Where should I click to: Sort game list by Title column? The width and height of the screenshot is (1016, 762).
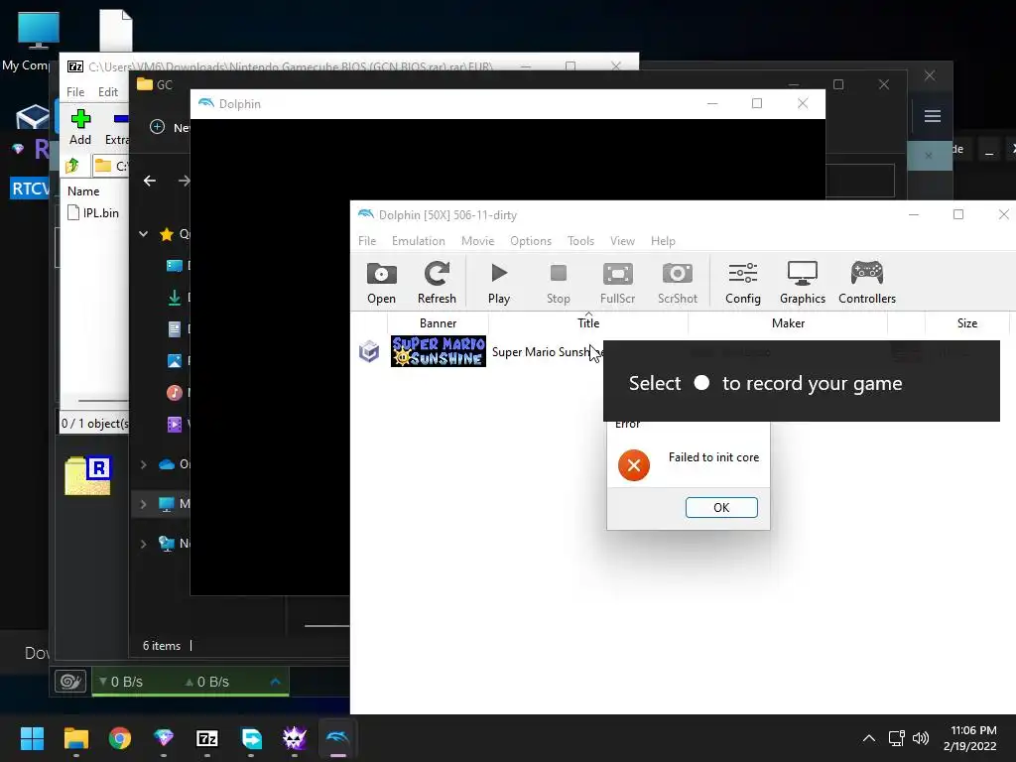click(588, 322)
